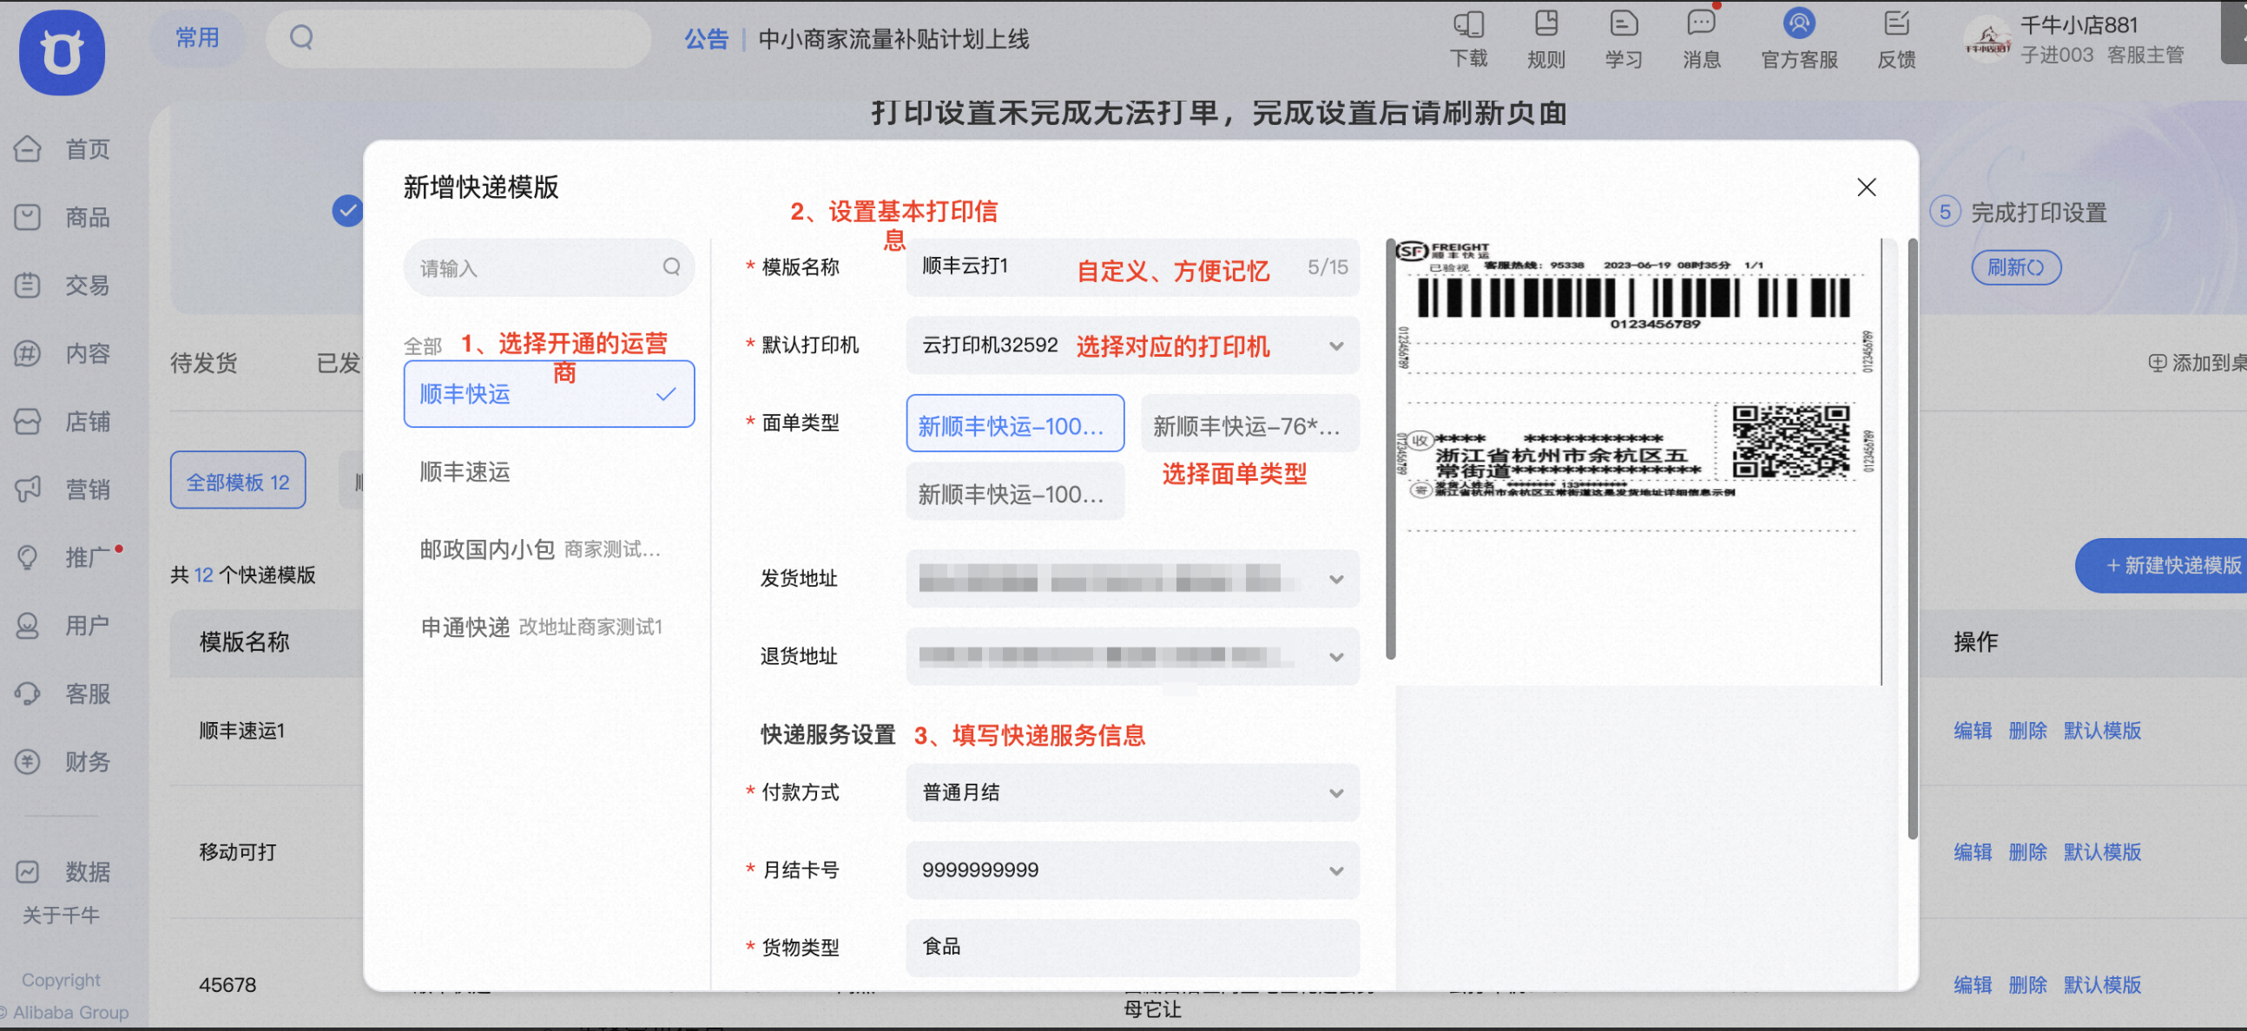This screenshot has width=2247, height=1031.
Task: Click the 学习 learning icon
Action: [1624, 23]
